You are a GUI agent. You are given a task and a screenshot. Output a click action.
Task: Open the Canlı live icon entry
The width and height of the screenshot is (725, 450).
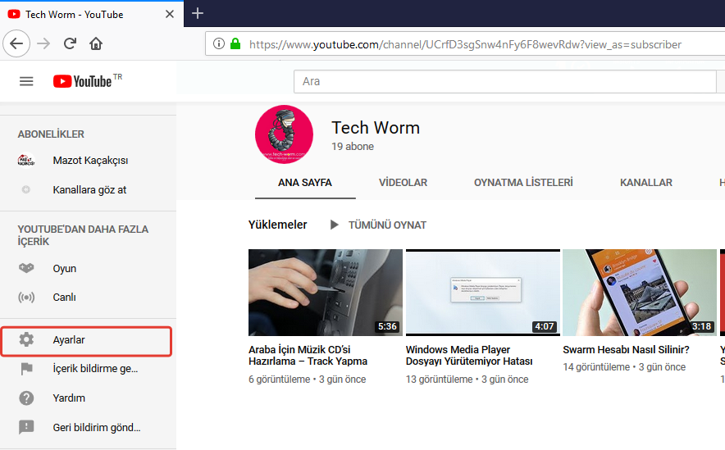[26, 298]
